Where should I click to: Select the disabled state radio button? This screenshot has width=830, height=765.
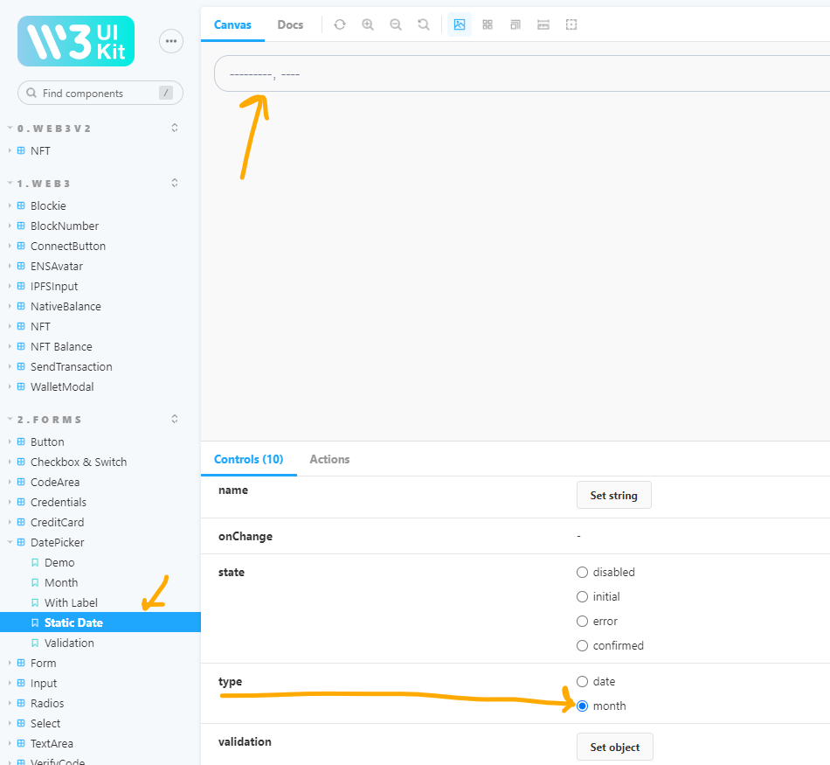(x=582, y=572)
